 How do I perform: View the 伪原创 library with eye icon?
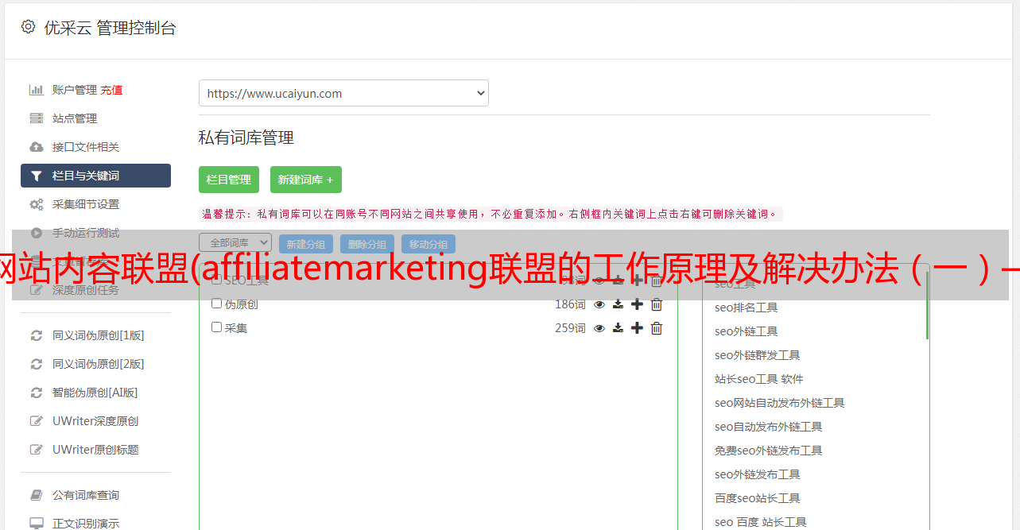click(x=599, y=304)
